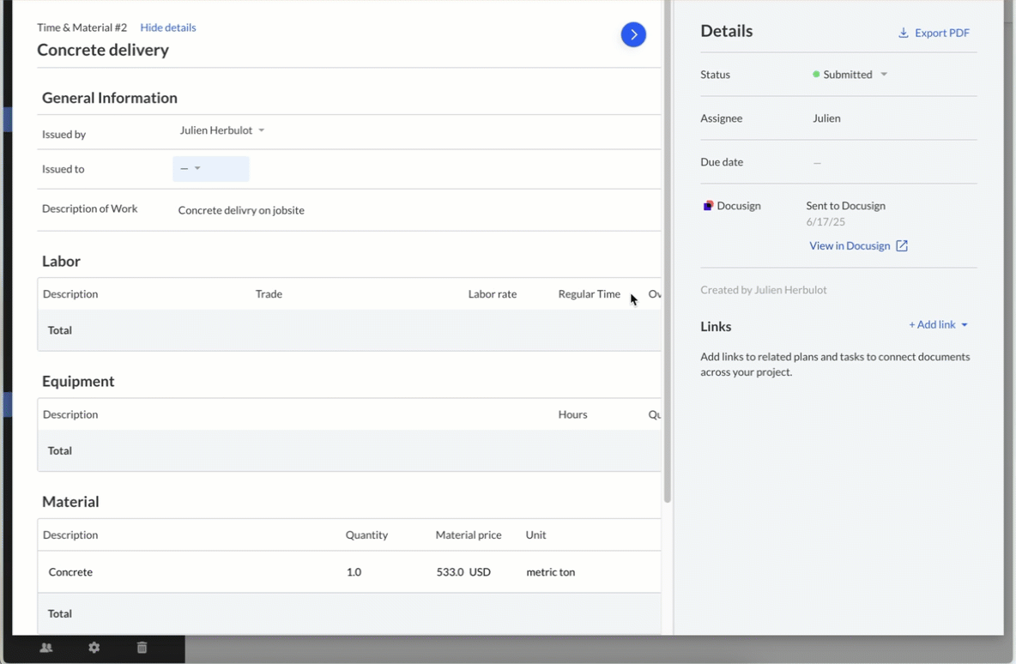Click the Hide details link
1016x664 pixels.
168,27
